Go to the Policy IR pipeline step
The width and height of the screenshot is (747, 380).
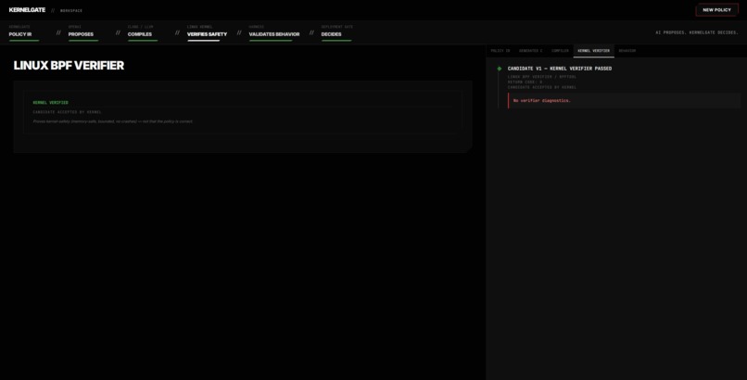(x=24, y=32)
